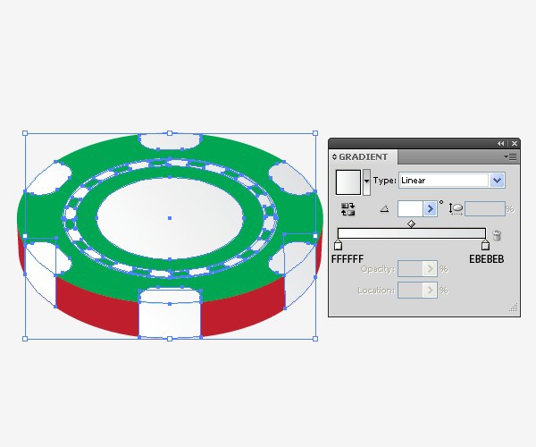Open the gradient Type dropdown
The height and width of the screenshot is (447, 536).
[497, 180]
